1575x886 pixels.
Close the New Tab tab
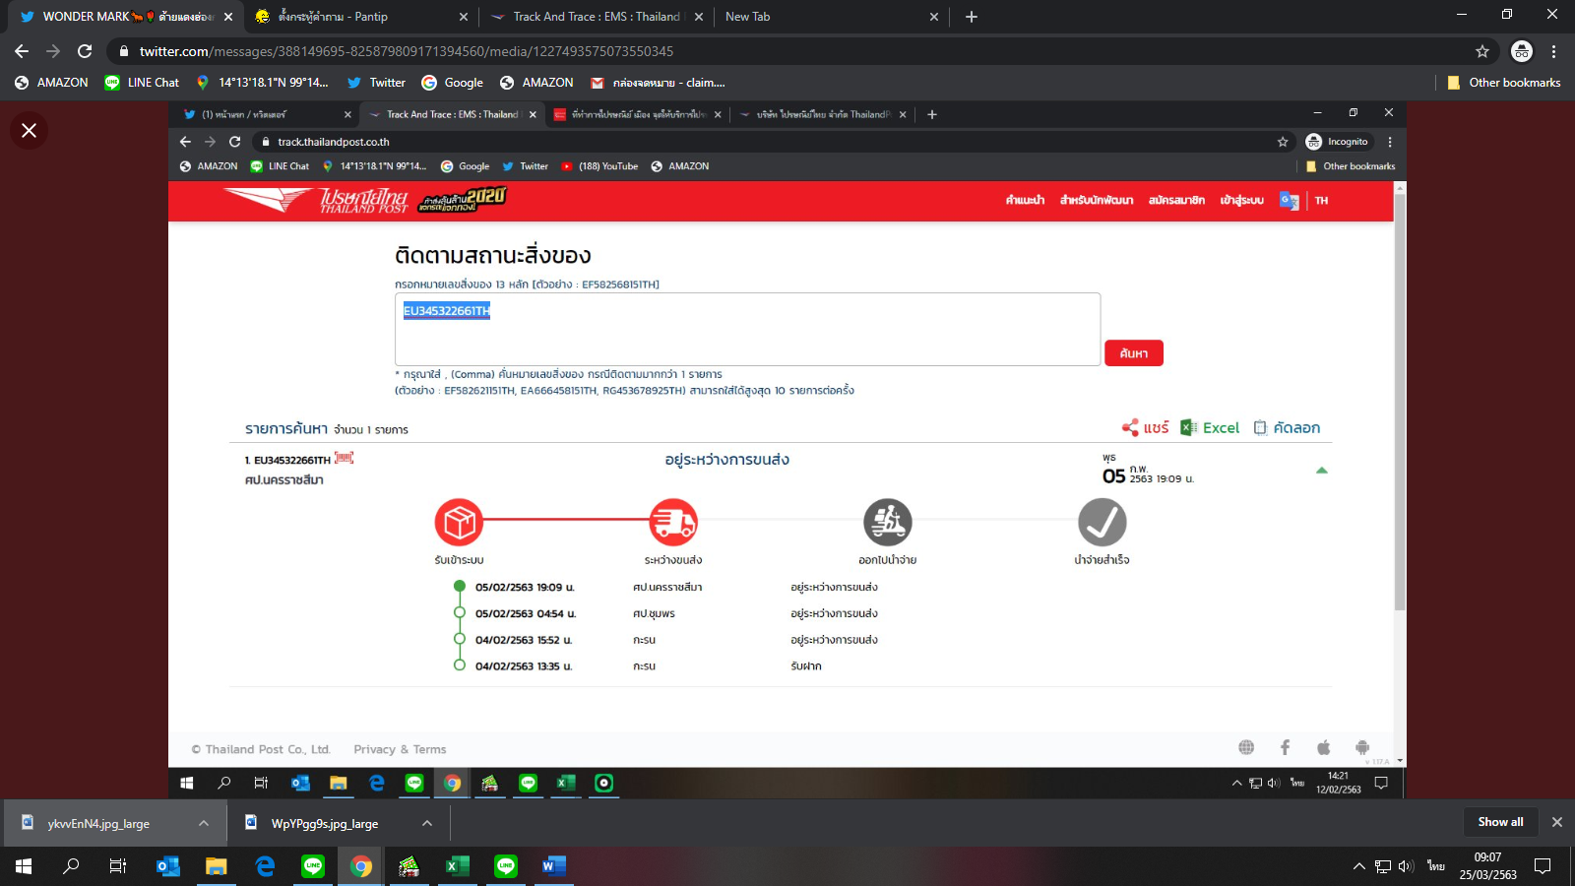tap(934, 17)
